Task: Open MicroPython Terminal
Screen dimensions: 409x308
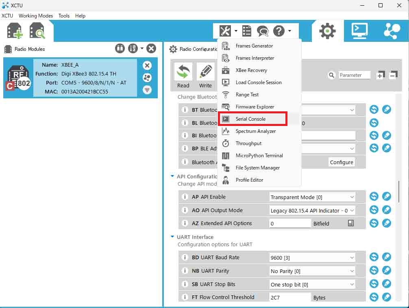Action: 259,156
